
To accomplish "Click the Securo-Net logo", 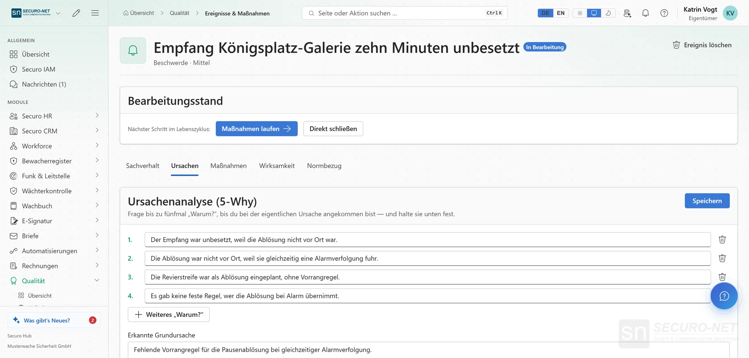I will 31,13.
